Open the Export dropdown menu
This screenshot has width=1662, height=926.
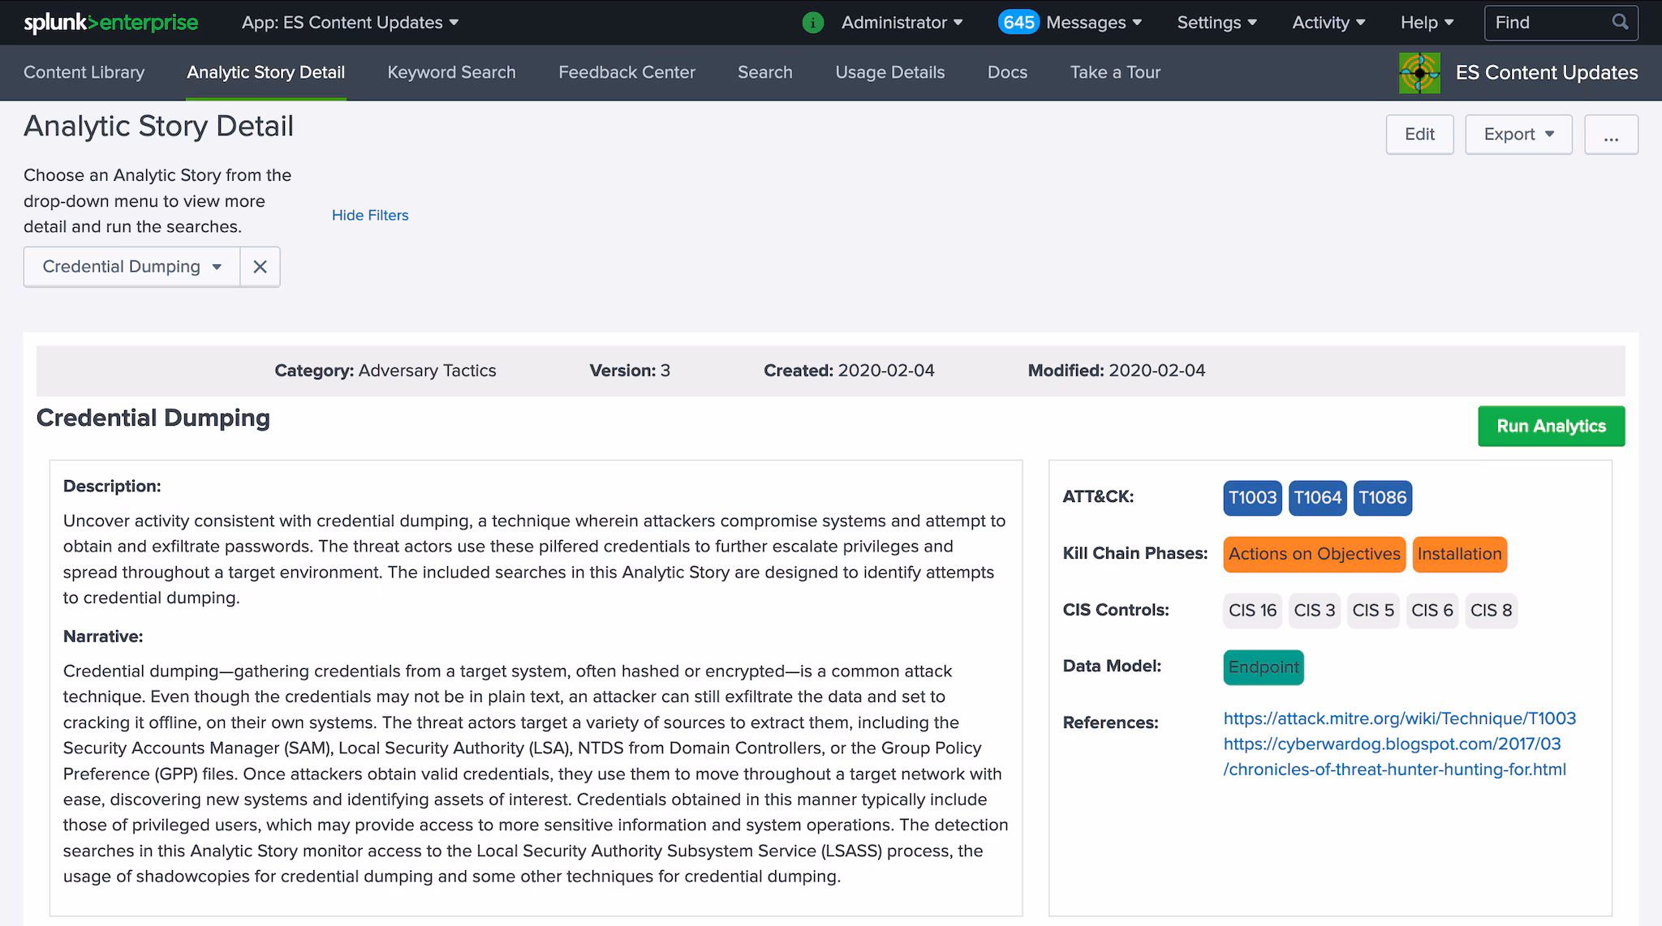coord(1518,135)
